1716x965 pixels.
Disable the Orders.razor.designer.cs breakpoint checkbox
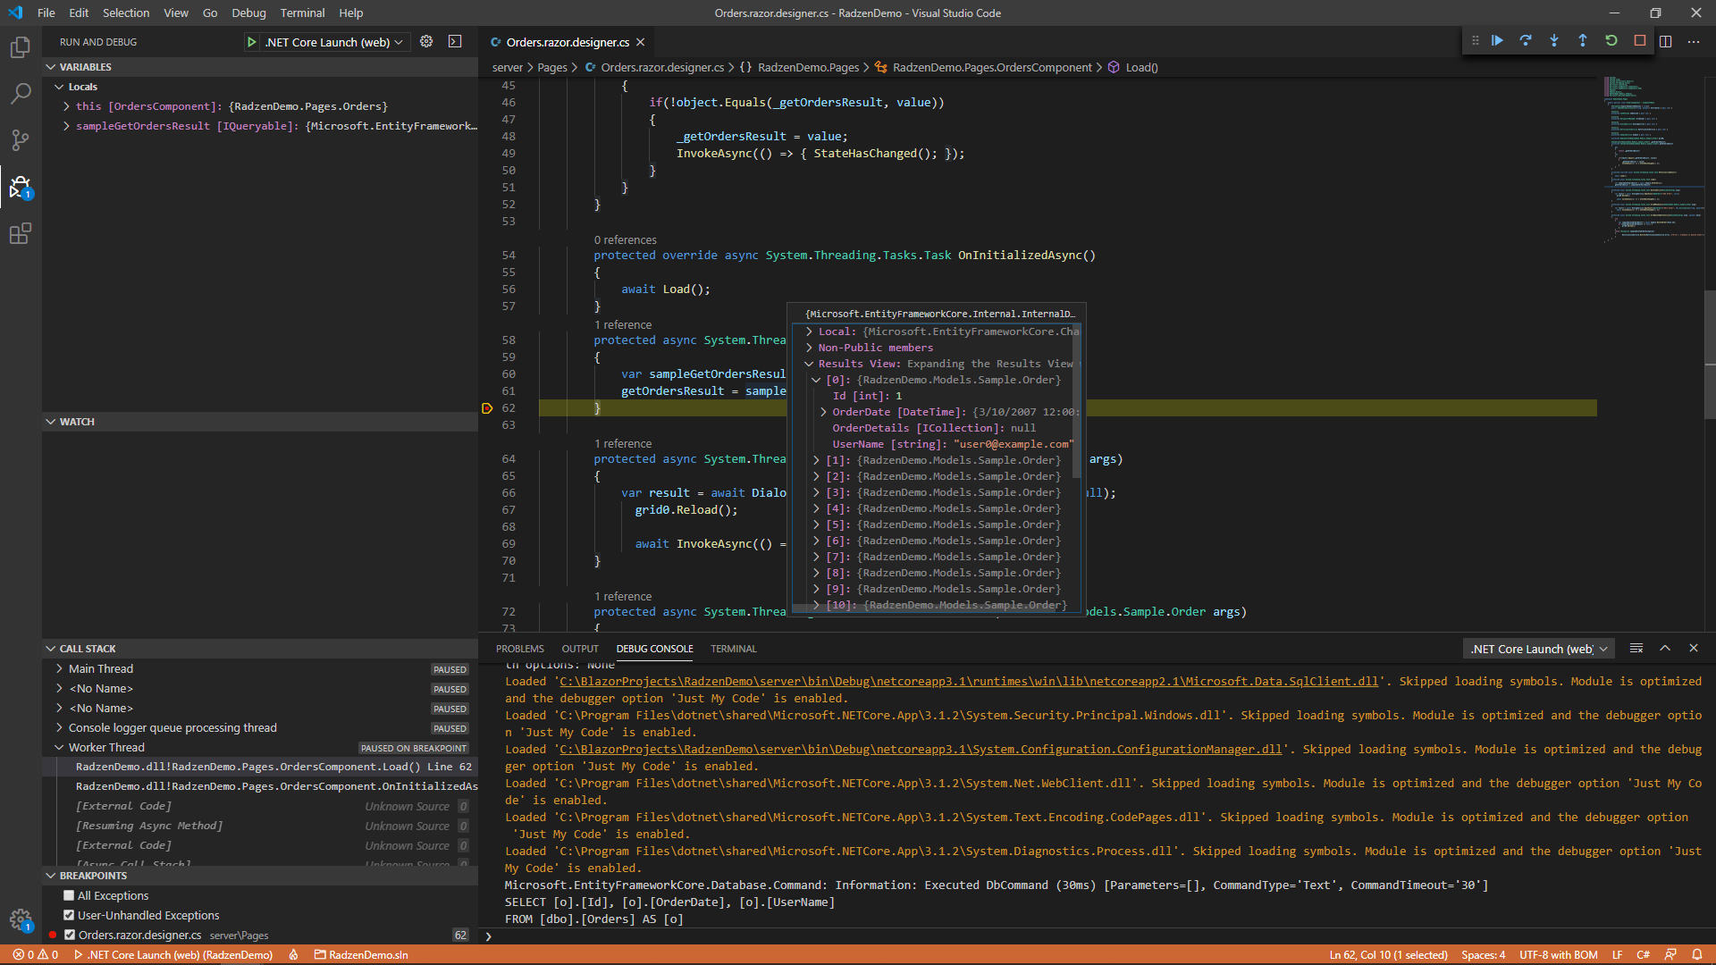pos(69,935)
